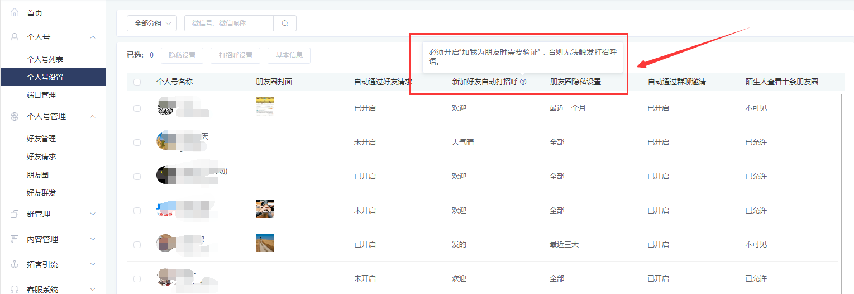Viewport: 854px width, 294px height.
Task: Click the person icon beside 个人号
Action: [15, 37]
